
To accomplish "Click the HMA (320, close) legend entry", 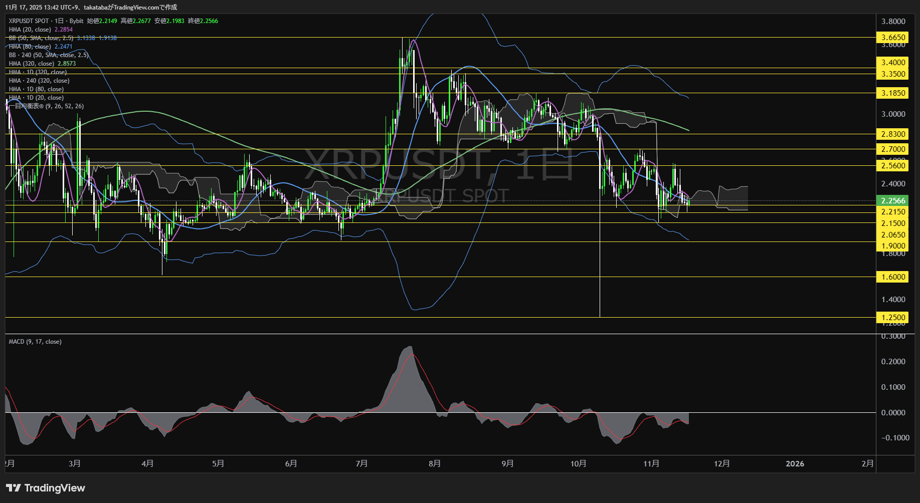I will 30,64.
